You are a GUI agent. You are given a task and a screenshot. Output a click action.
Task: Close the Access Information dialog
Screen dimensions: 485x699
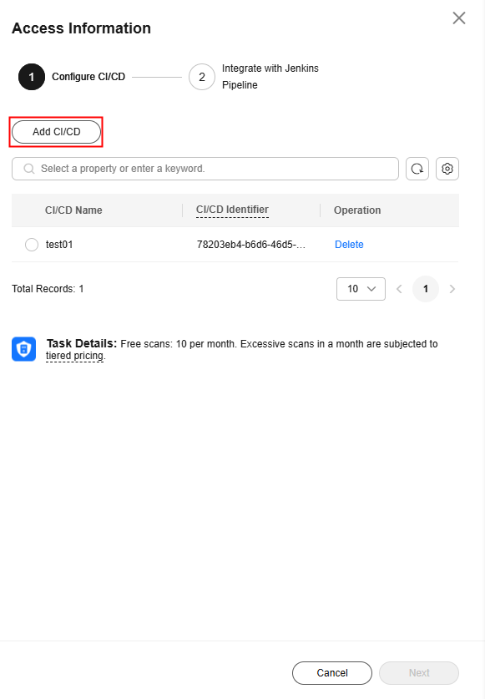pos(458,18)
